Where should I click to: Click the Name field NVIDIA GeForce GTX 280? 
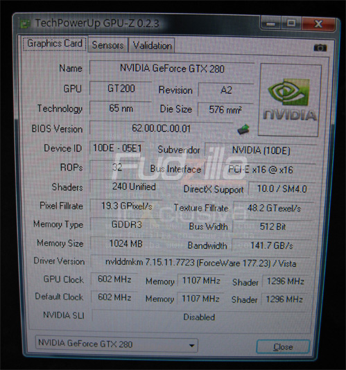[172, 69]
